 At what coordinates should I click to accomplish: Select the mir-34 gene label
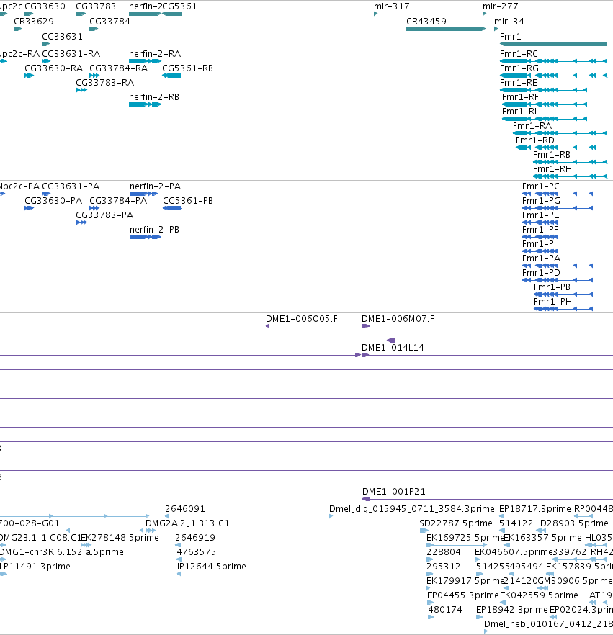coord(509,22)
